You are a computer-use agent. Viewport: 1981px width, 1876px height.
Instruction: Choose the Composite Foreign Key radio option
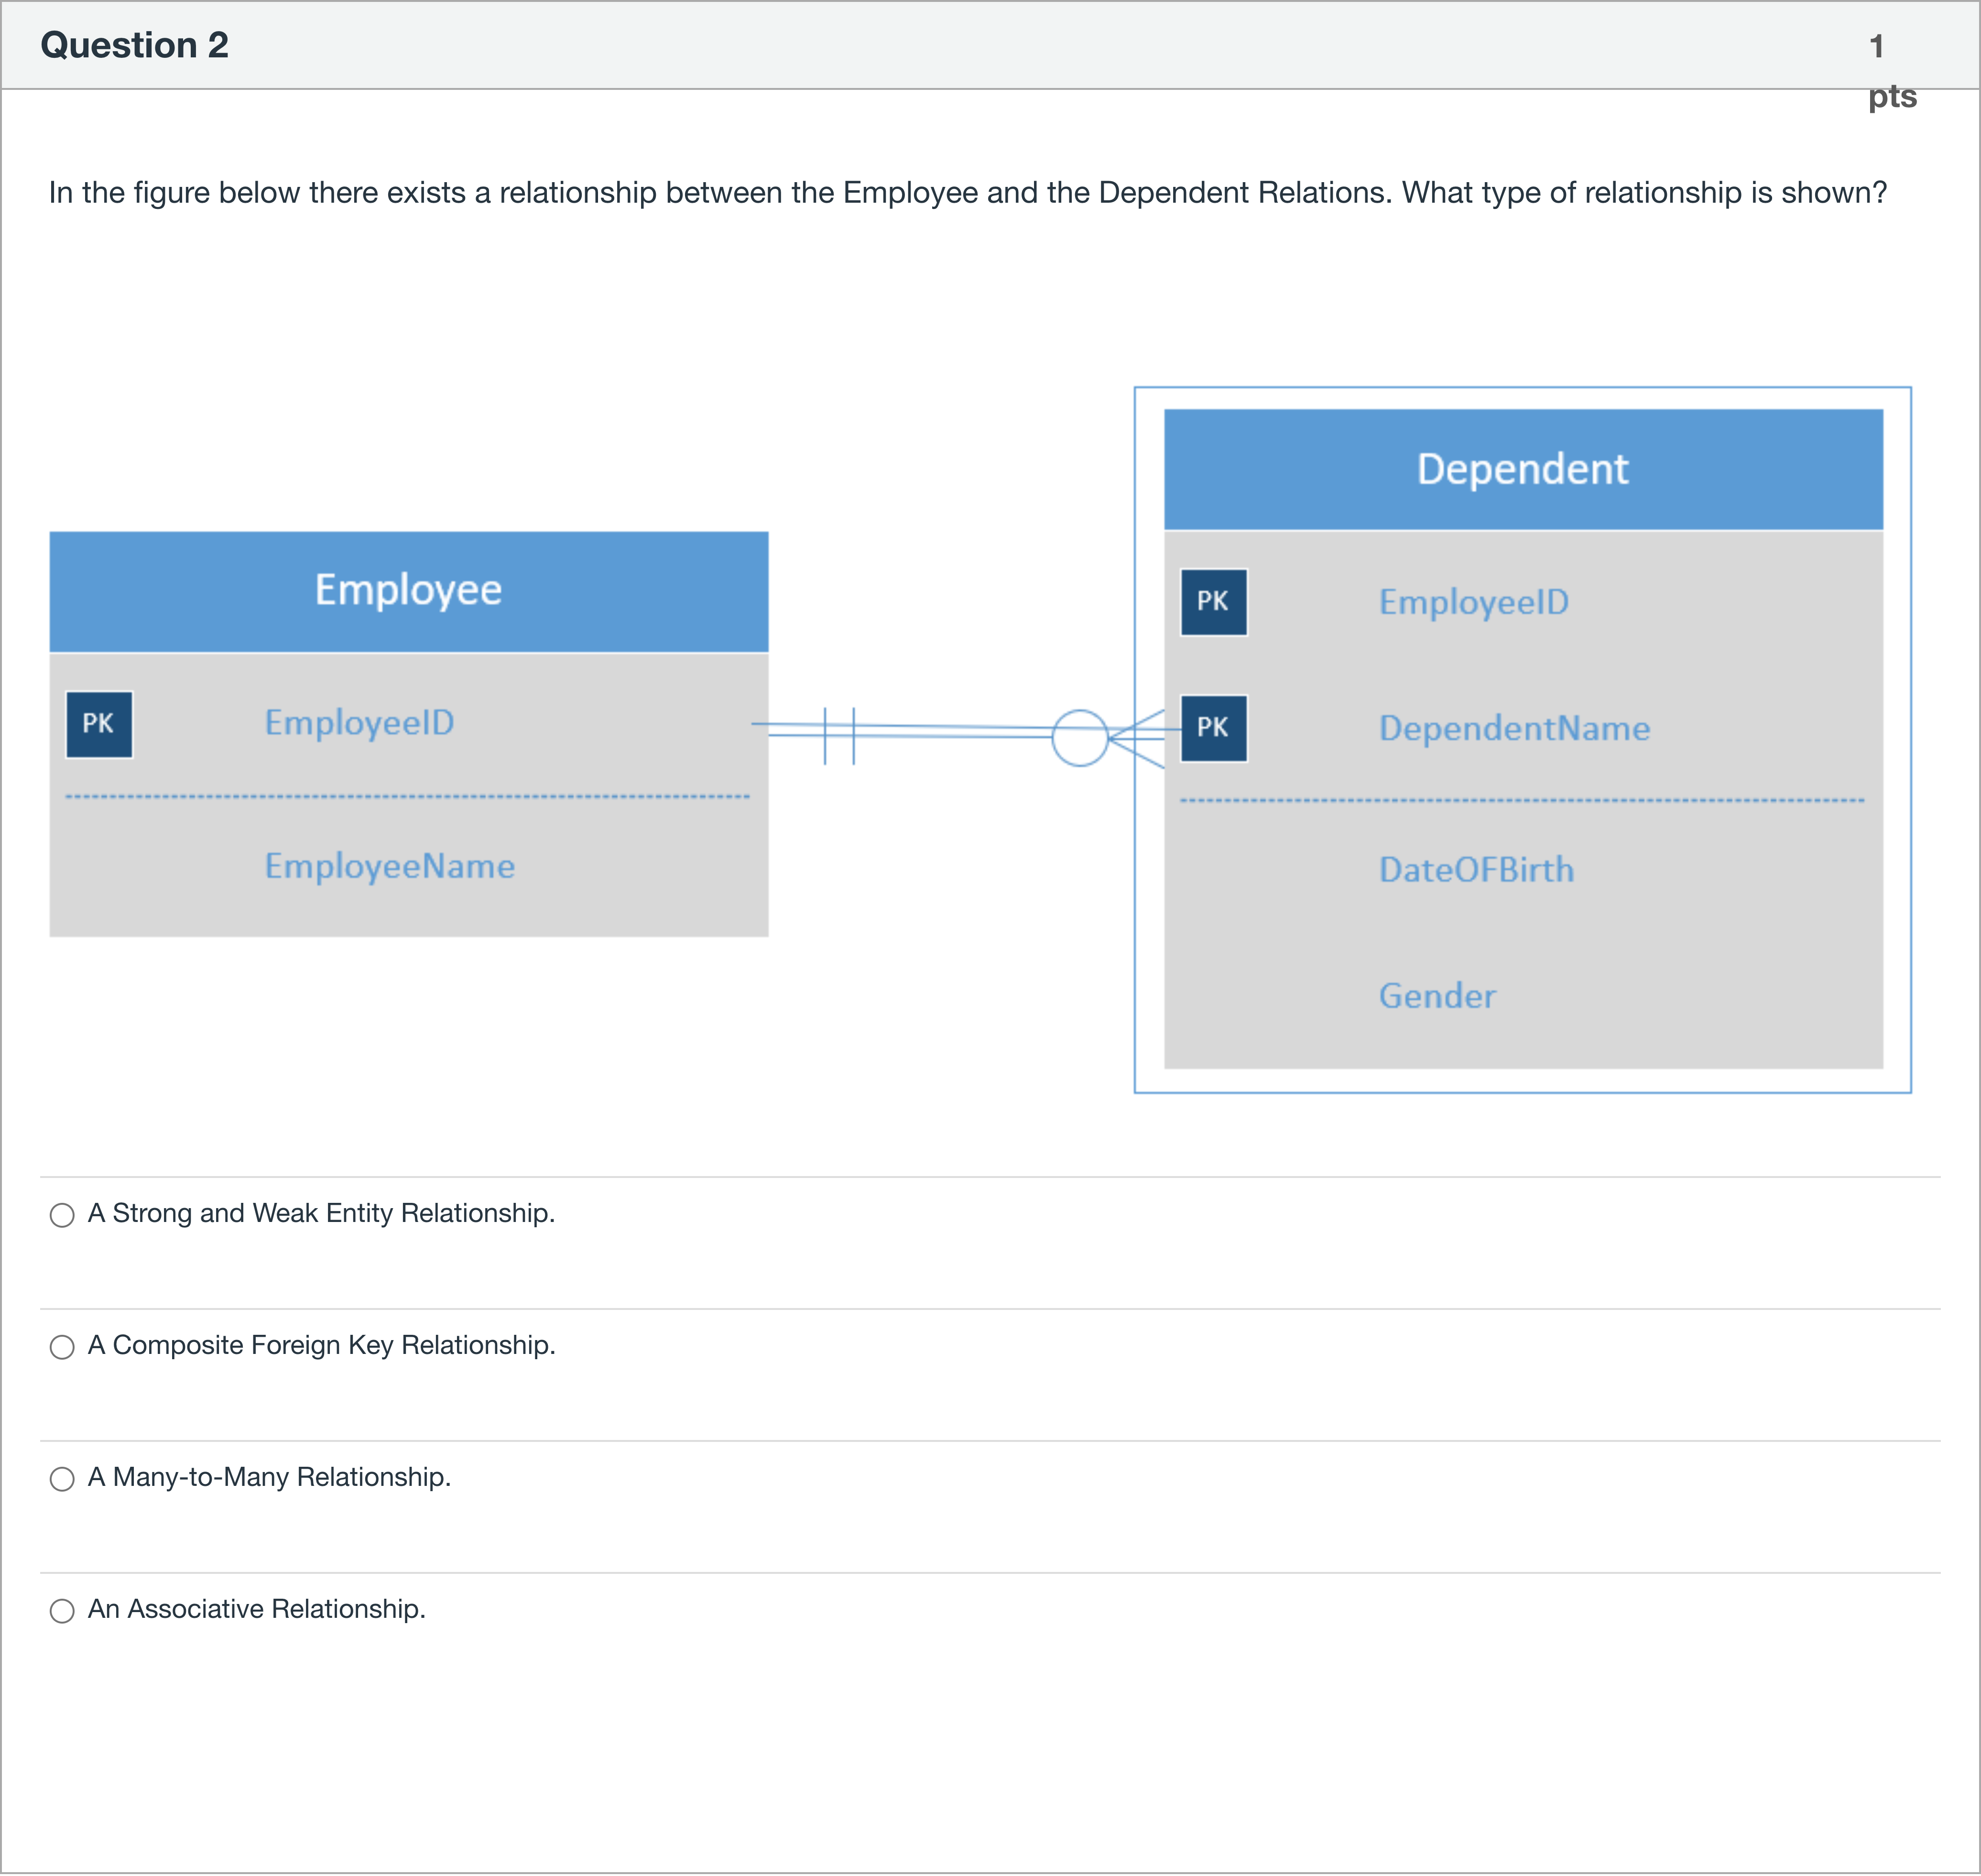click(62, 1347)
